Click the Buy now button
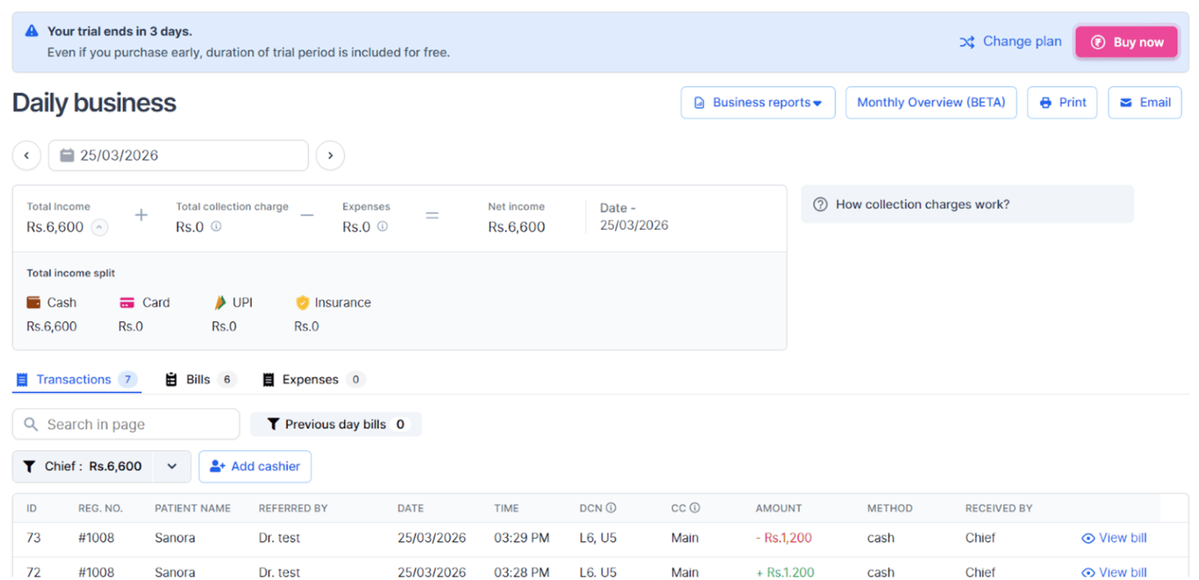Screen dimensions: 1199x580 click(x=1126, y=41)
